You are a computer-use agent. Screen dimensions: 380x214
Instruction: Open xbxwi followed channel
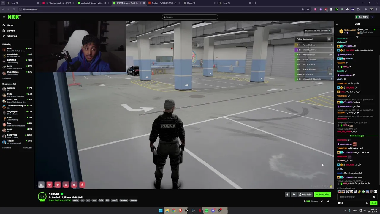pos(17,49)
